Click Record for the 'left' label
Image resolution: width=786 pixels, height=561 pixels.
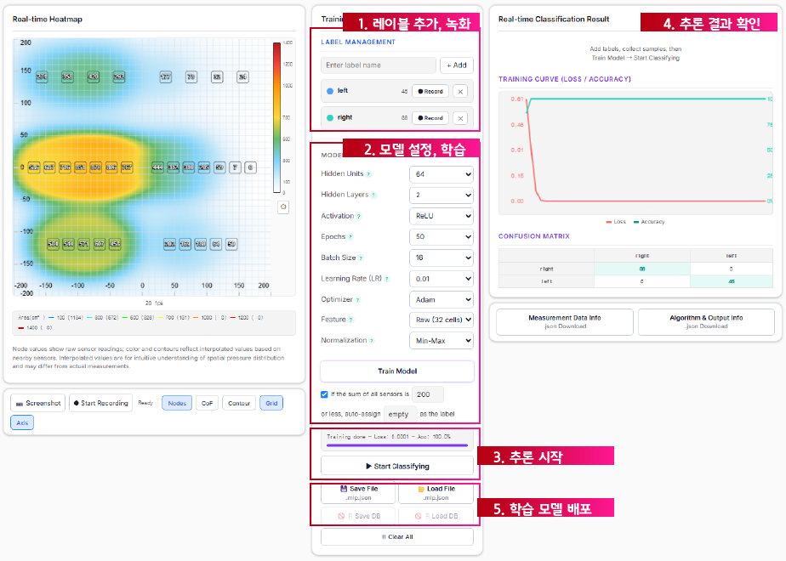tap(430, 91)
